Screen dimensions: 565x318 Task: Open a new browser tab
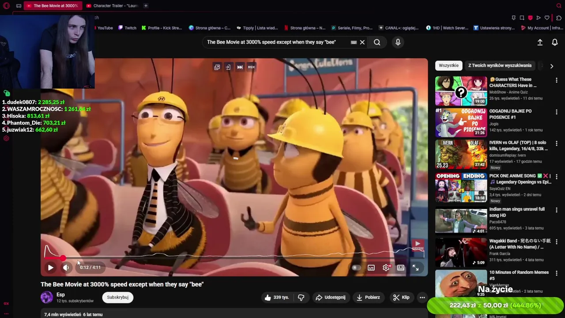(146, 6)
